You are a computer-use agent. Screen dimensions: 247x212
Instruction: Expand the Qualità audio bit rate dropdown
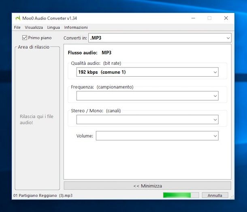[147, 72]
